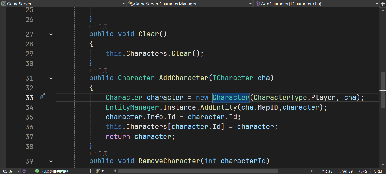Collapse the Clear() method on line 27

[51, 34]
